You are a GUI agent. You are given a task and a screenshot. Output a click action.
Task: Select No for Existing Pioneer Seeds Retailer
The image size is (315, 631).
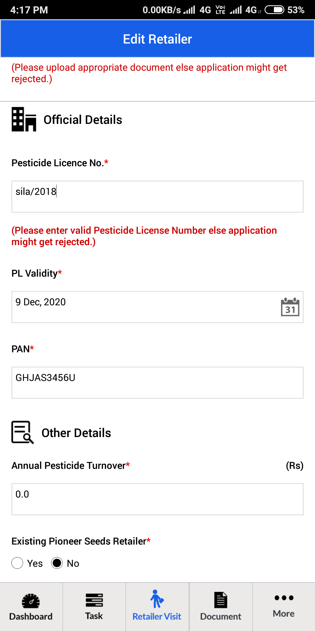pos(57,563)
